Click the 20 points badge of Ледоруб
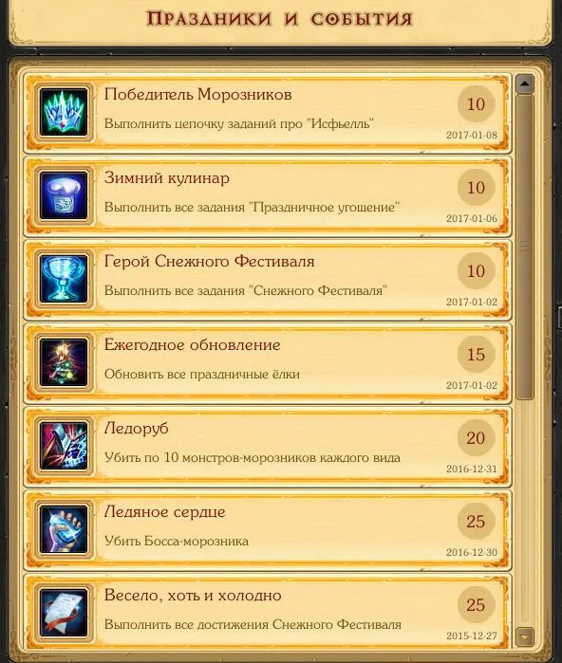562x663 pixels. pos(476,437)
